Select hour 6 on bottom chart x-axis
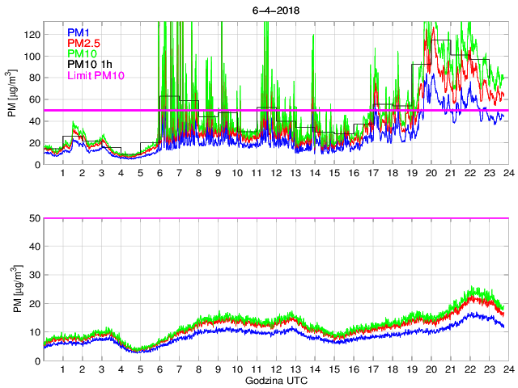This screenshot has width=518, height=388. pos(159,369)
